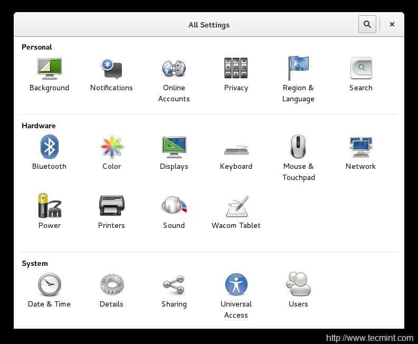This screenshot has height=344, width=418.
Task: Open the Sound settings
Action: (174, 206)
